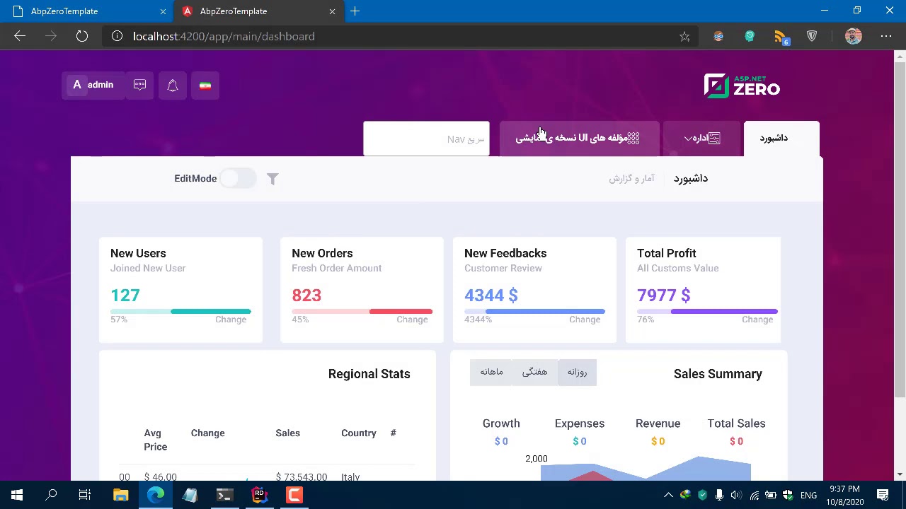Select the داشبورد navigation tab

coord(781,138)
